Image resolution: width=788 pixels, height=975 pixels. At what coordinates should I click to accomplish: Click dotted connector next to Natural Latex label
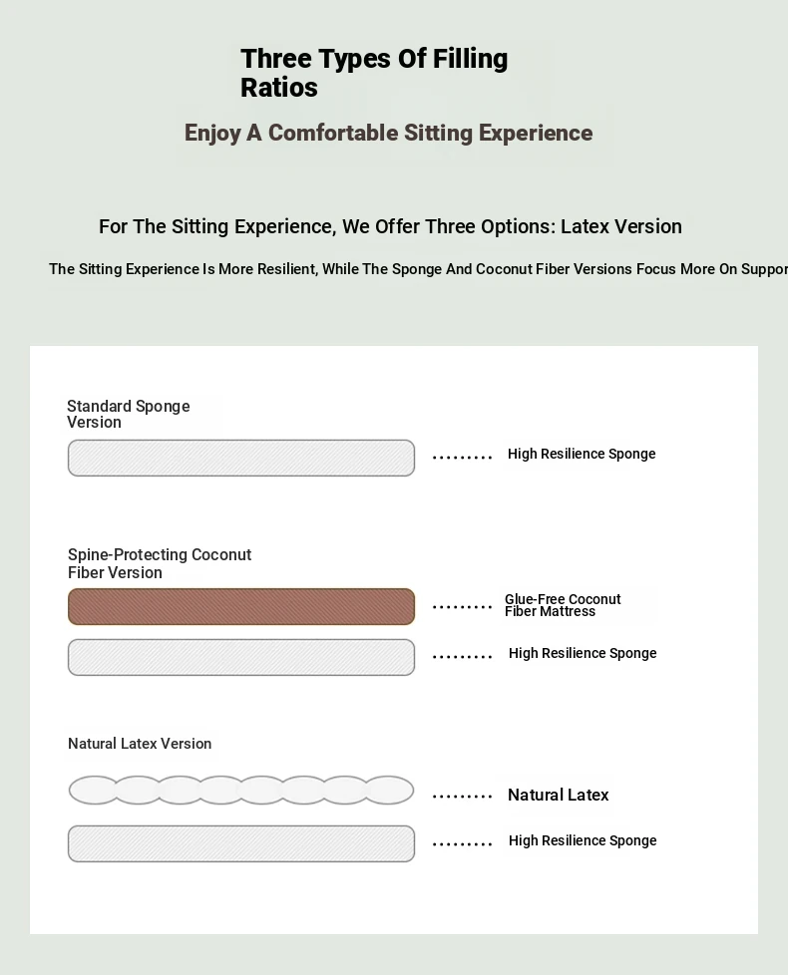pyautogui.click(x=462, y=797)
